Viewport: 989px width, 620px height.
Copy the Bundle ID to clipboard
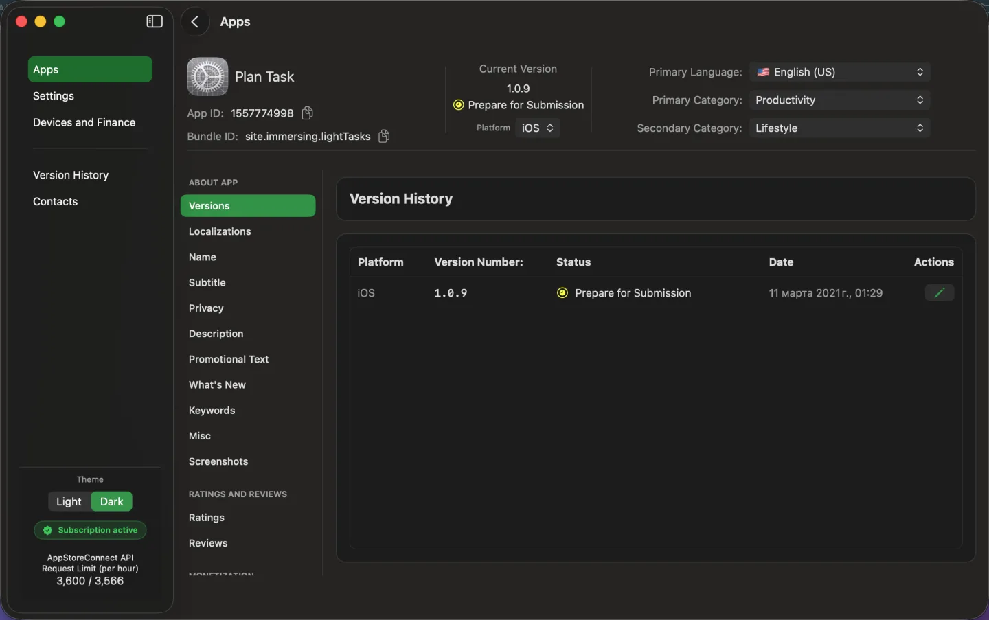point(384,136)
